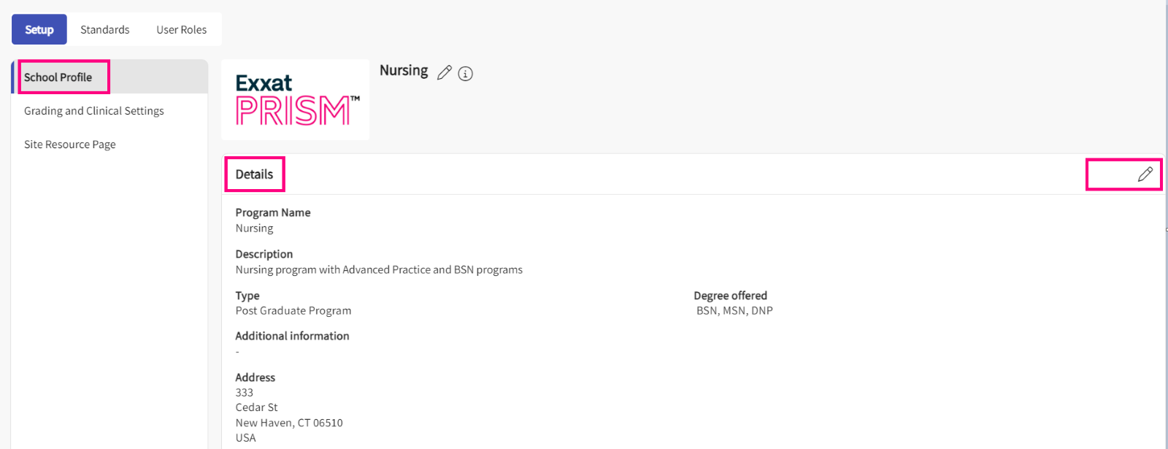Open the Standards tab
The image size is (1168, 449).
105,30
